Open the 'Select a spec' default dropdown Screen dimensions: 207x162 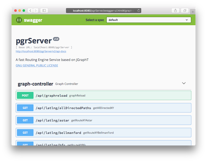(149, 20)
